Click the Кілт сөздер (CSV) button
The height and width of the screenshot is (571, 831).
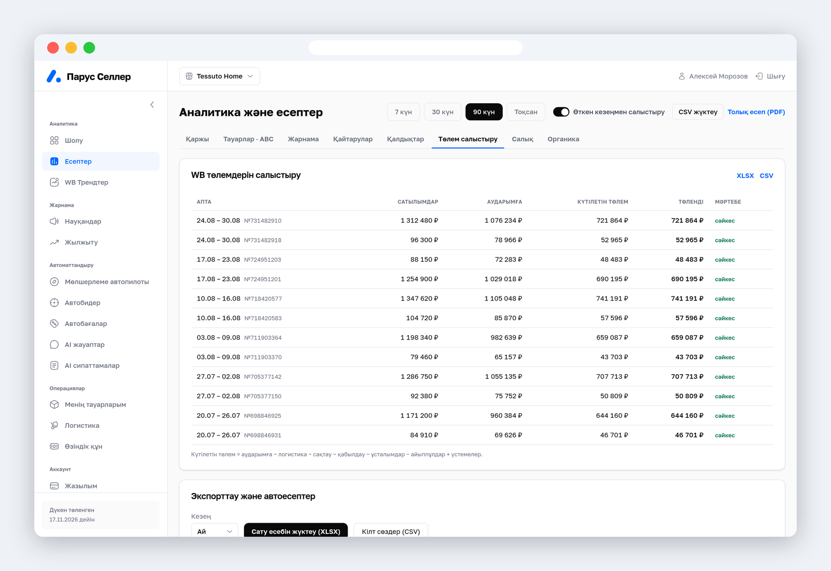coord(391,531)
